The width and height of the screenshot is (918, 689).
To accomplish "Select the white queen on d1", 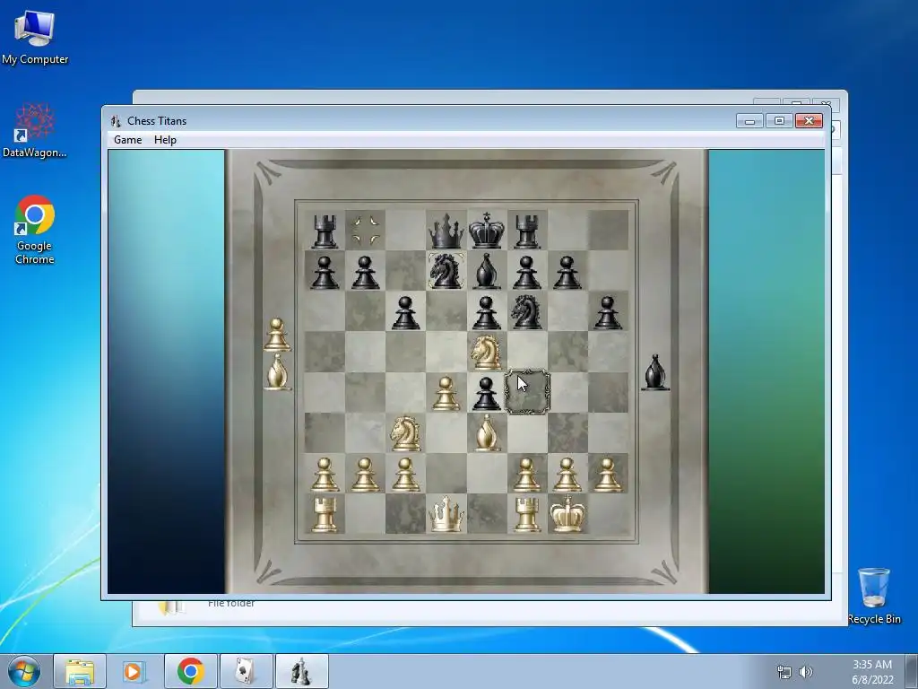I will (x=446, y=514).
